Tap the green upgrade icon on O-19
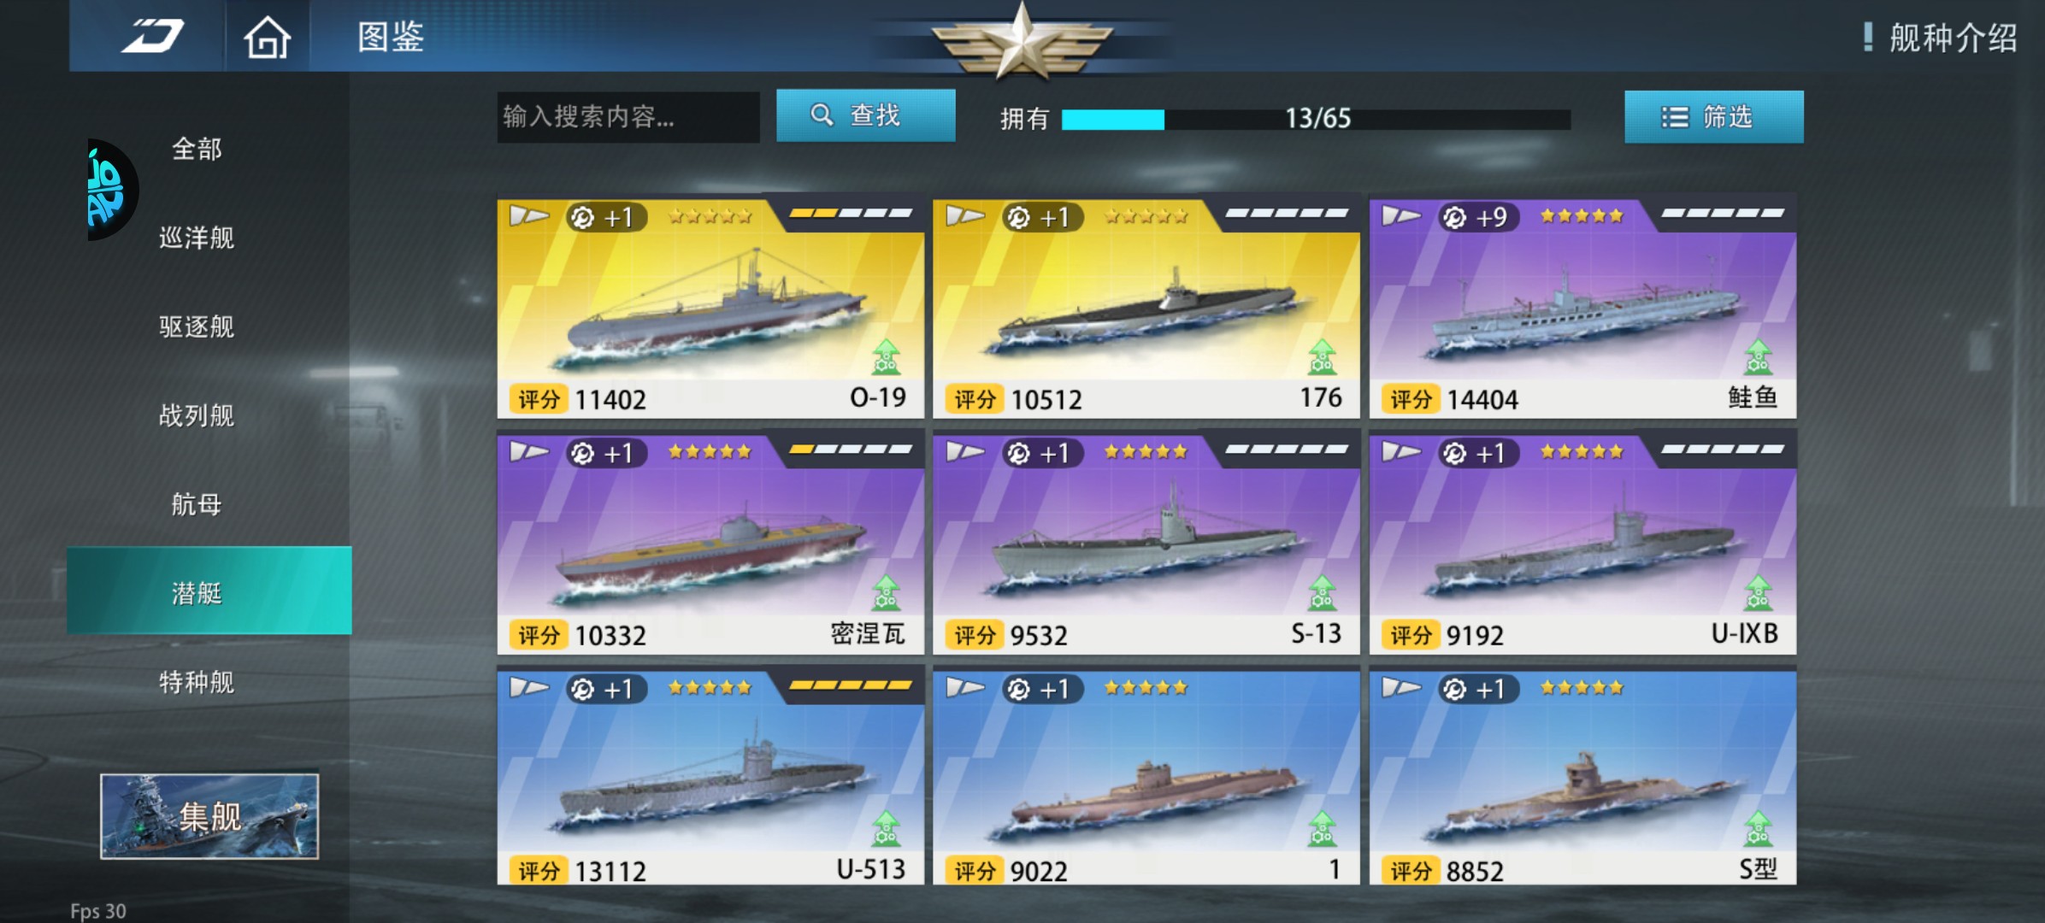This screenshot has height=923, width=2045. point(886,356)
